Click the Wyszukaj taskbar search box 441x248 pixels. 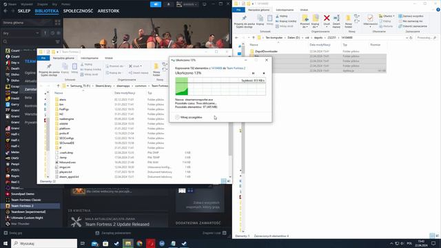click(x=44, y=243)
